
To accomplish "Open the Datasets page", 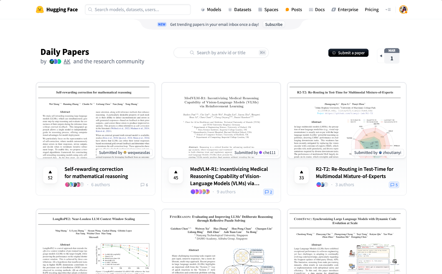I will (x=240, y=9).
